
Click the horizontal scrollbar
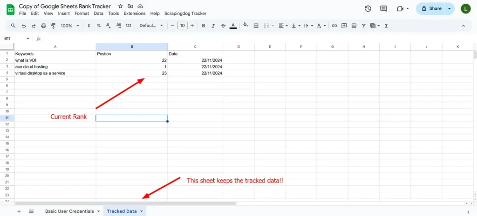tap(125, 203)
